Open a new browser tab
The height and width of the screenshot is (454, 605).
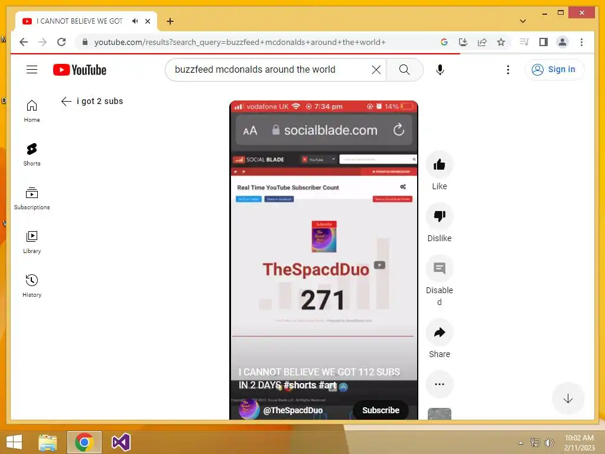click(170, 21)
